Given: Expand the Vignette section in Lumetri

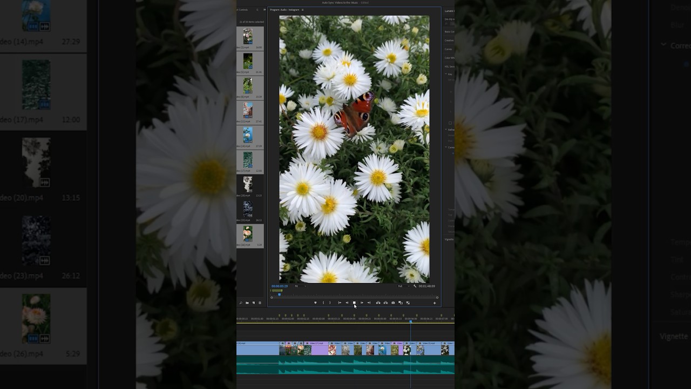Looking at the screenshot, I should (449, 239).
